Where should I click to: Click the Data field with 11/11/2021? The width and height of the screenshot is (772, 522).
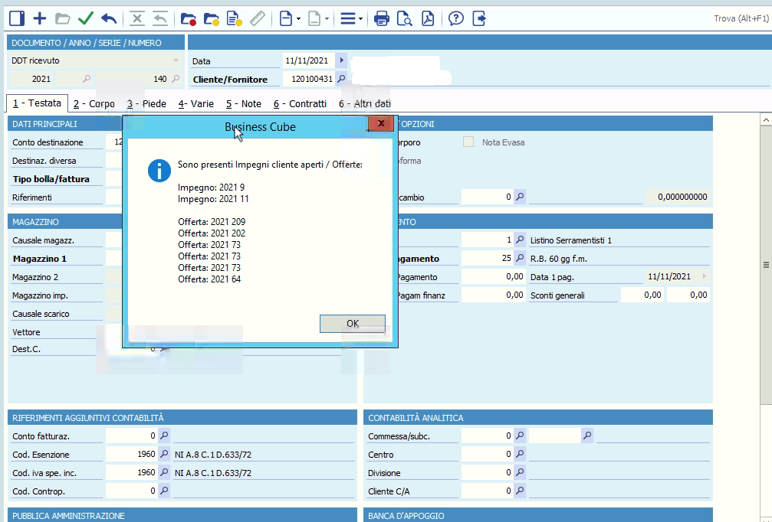pyautogui.click(x=309, y=60)
